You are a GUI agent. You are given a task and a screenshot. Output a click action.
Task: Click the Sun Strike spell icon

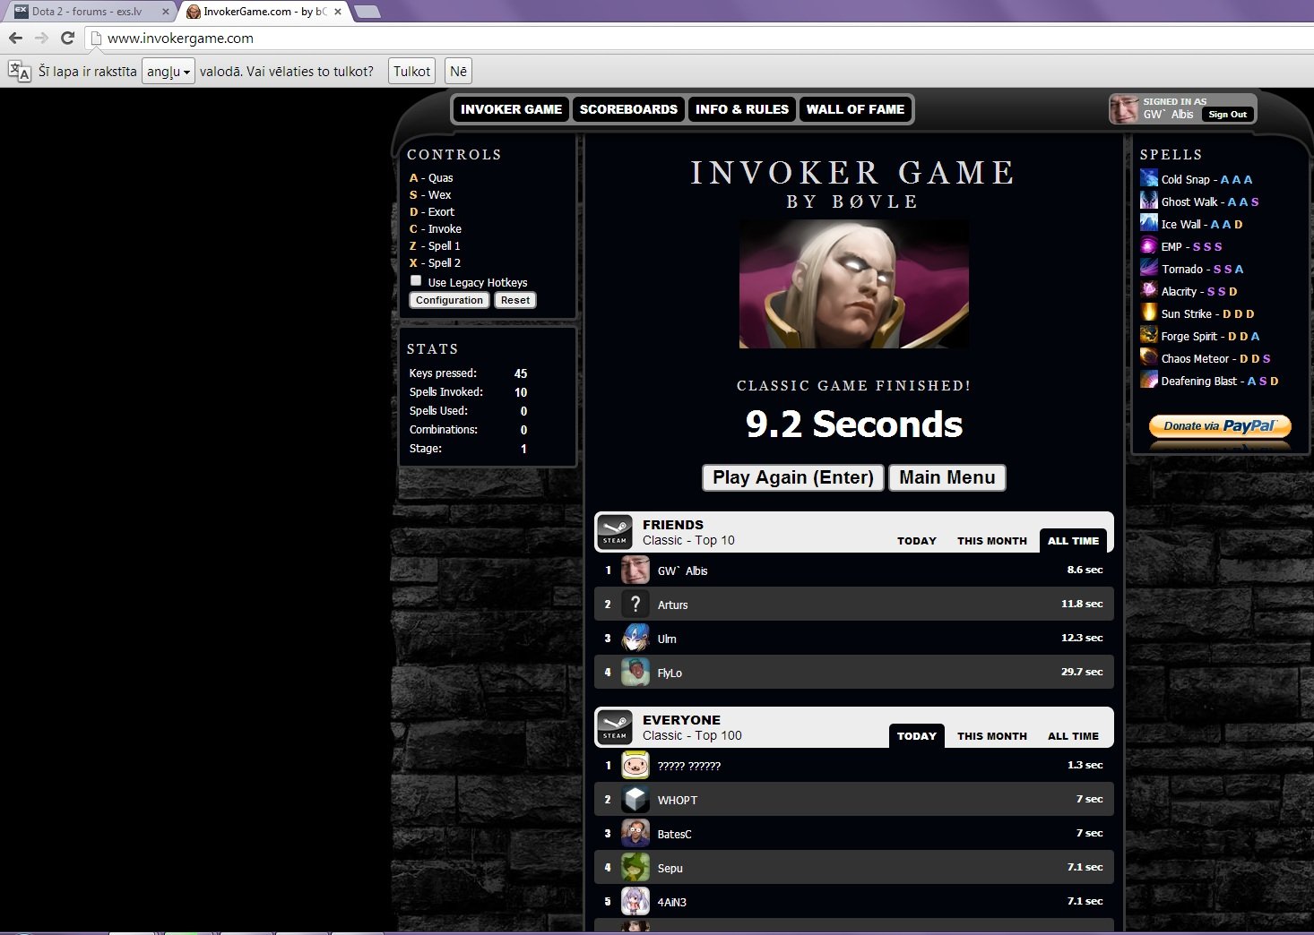click(1148, 313)
